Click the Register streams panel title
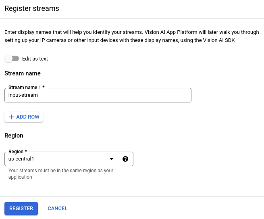The image size is (264, 219). 31,9
